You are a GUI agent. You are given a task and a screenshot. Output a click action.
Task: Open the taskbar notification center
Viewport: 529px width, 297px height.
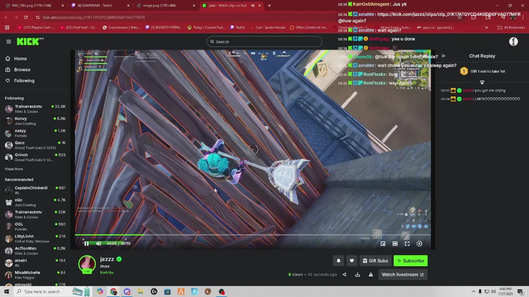coord(520,292)
